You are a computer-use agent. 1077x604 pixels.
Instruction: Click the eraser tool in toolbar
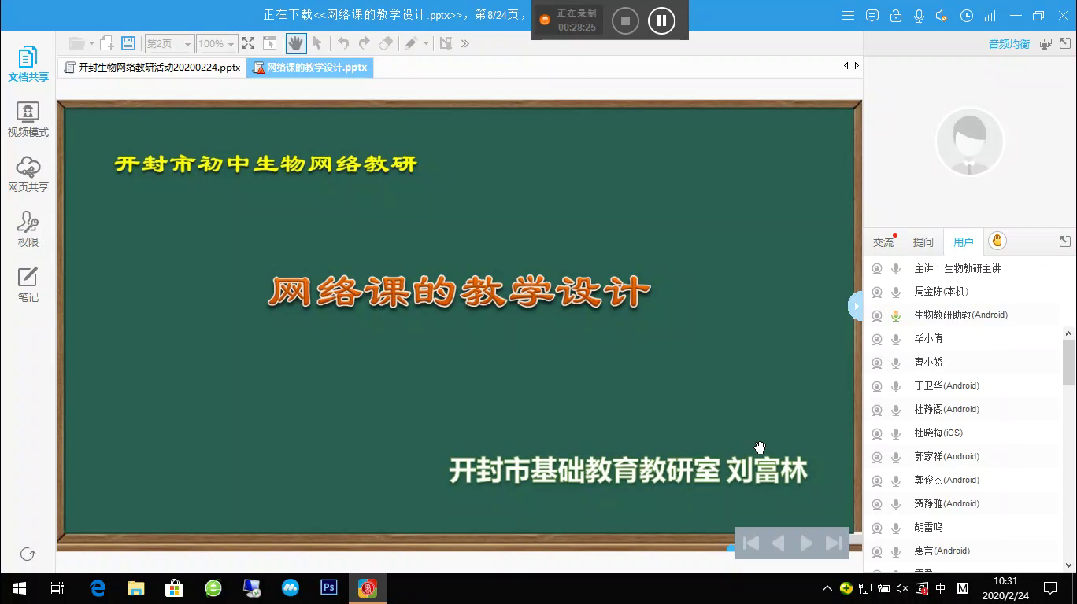385,44
